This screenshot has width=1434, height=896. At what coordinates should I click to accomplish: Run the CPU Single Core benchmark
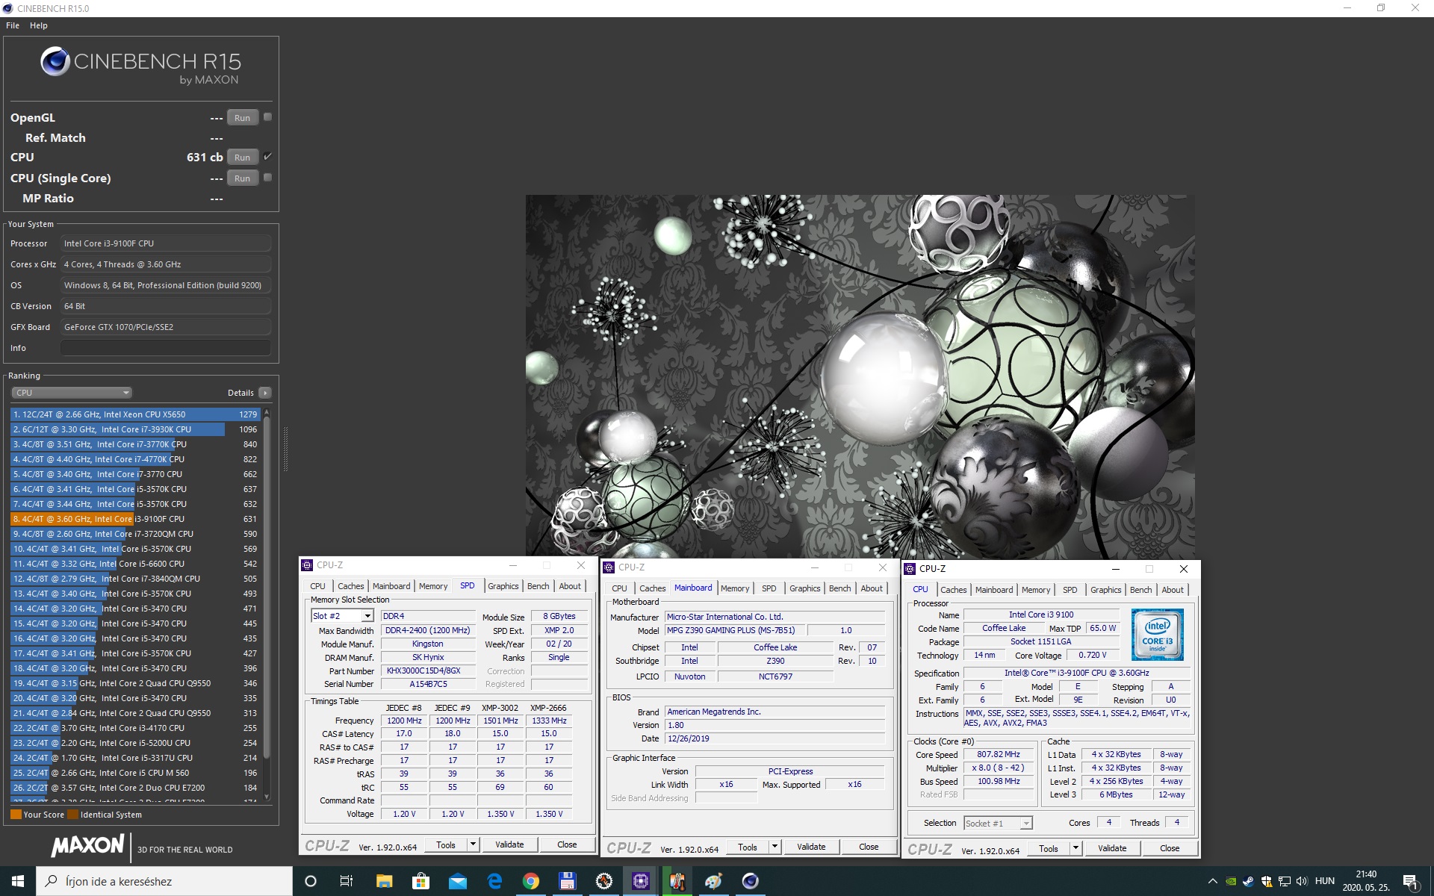(242, 178)
